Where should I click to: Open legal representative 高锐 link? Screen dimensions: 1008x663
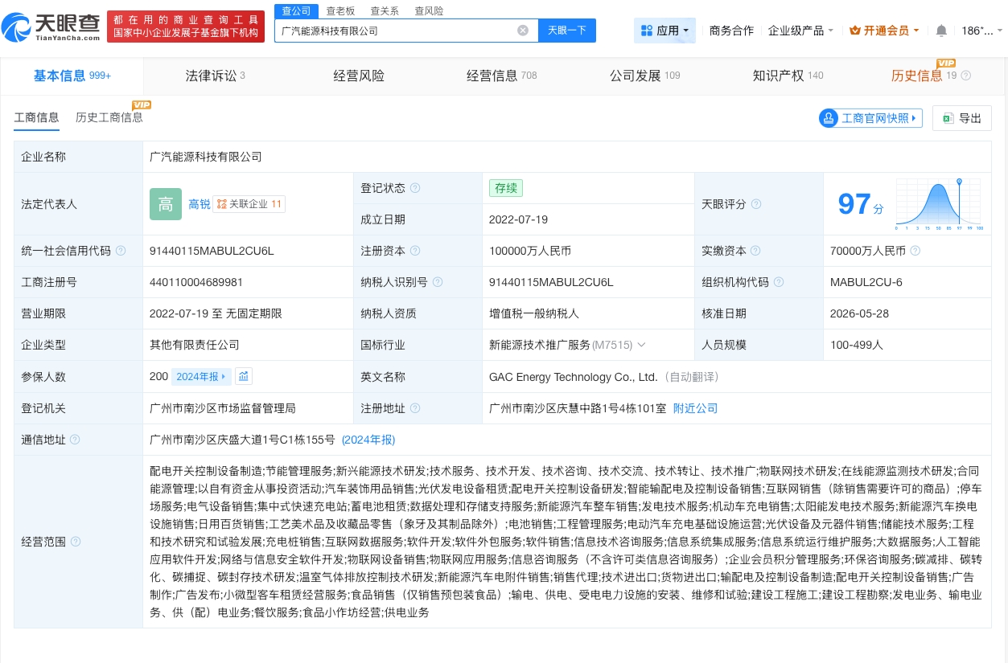click(x=199, y=204)
